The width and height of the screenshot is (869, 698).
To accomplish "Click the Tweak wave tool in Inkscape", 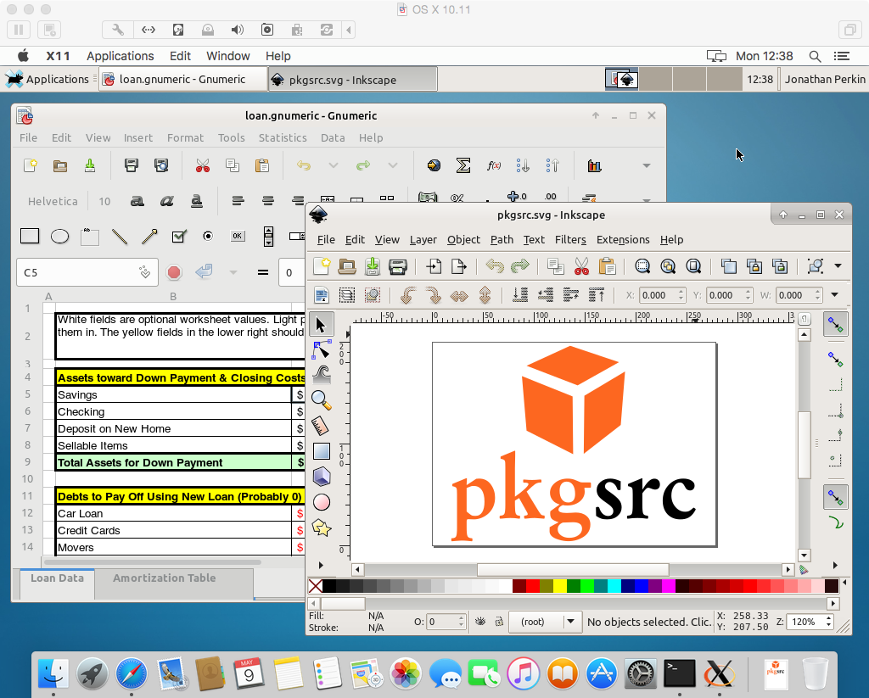I will (321, 372).
